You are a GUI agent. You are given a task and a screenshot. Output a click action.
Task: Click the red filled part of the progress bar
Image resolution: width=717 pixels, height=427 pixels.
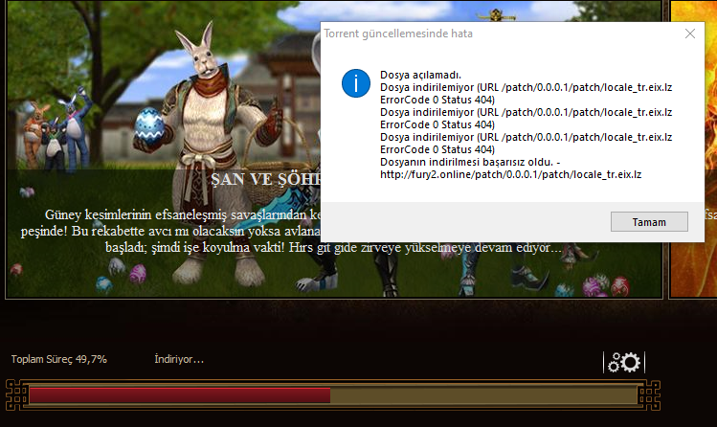click(x=180, y=395)
